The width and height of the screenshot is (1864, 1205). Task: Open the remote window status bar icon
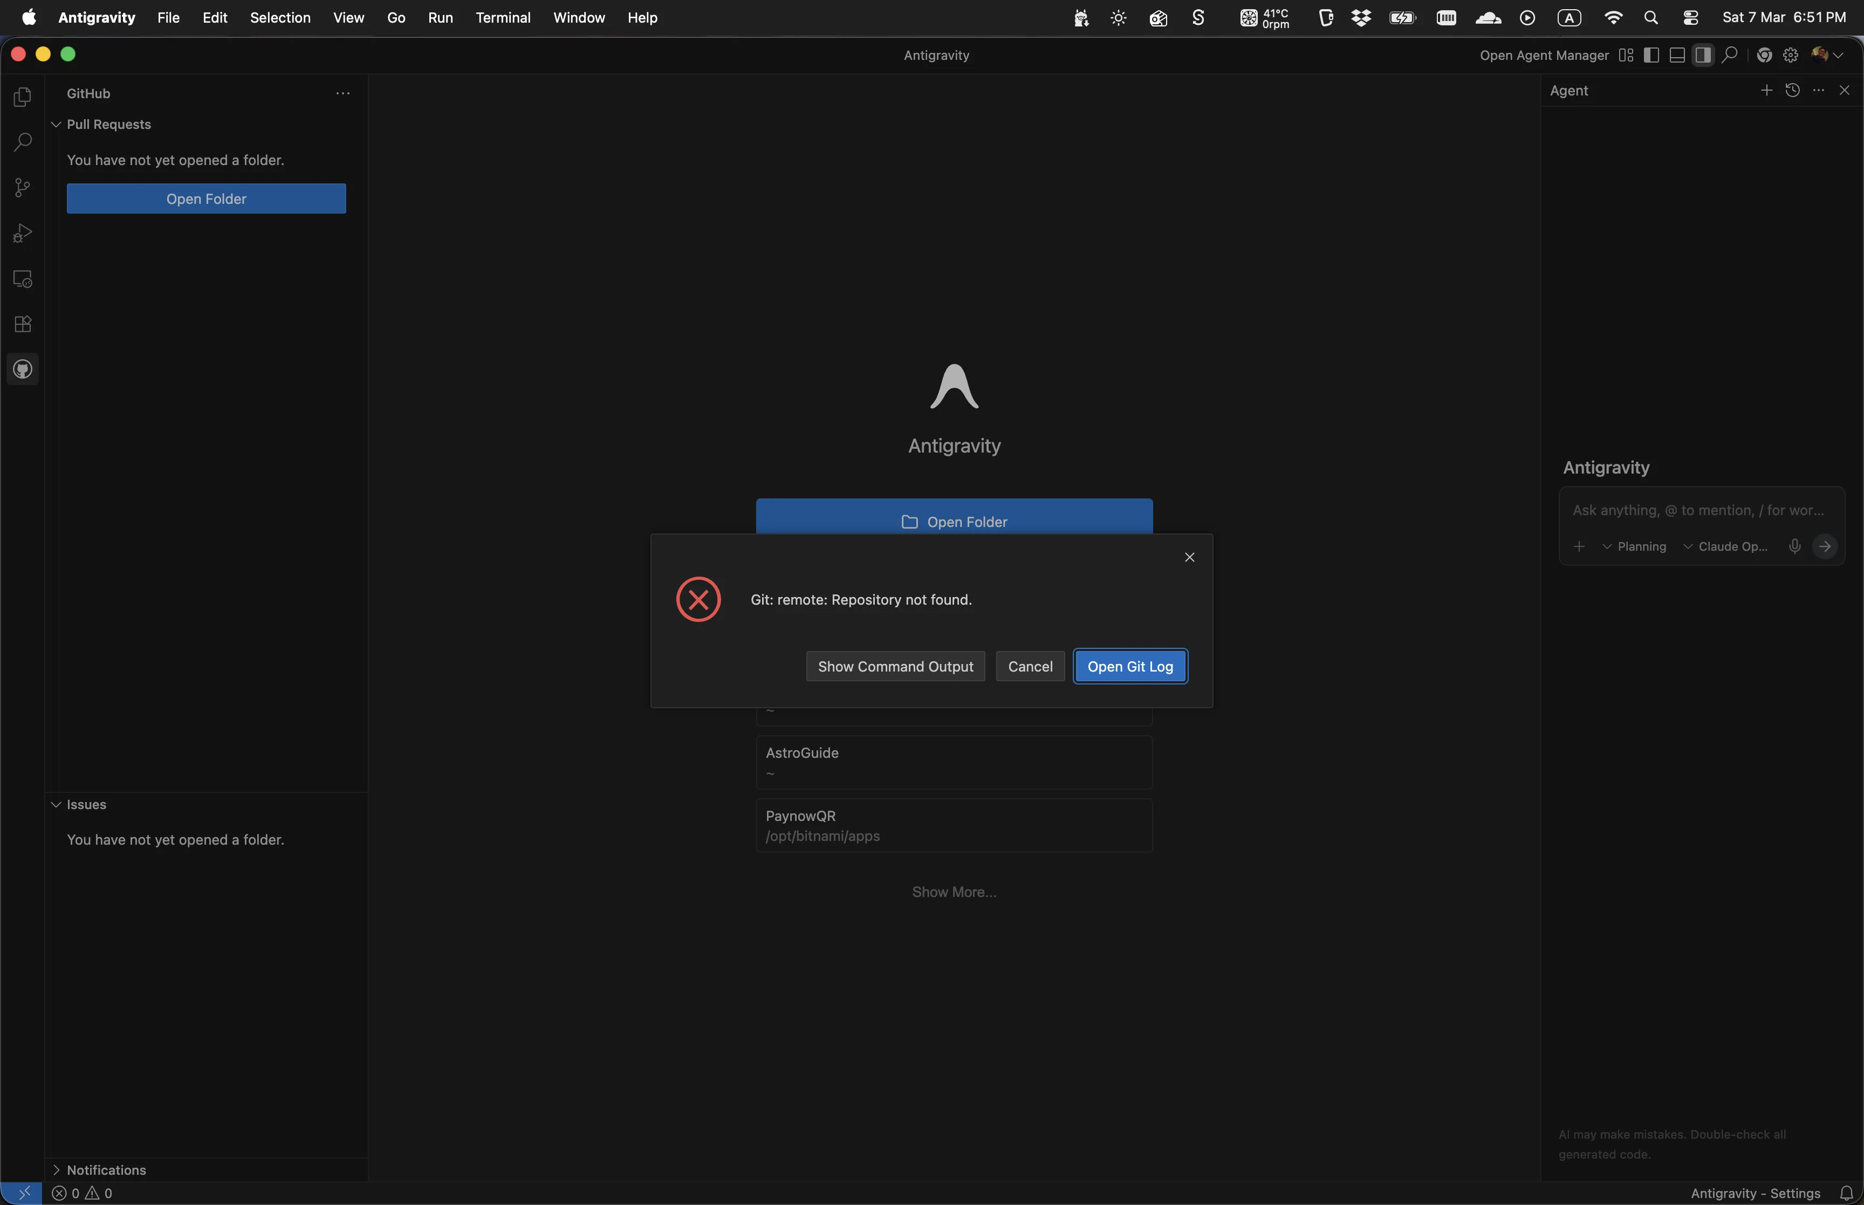click(x=22, y=1193)
